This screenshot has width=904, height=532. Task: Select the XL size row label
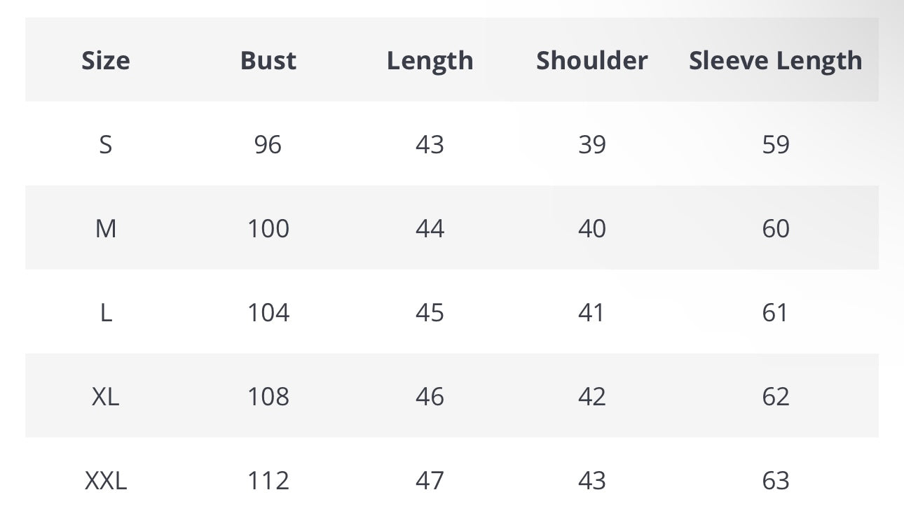pyautogui.click(x=106, y=396)
